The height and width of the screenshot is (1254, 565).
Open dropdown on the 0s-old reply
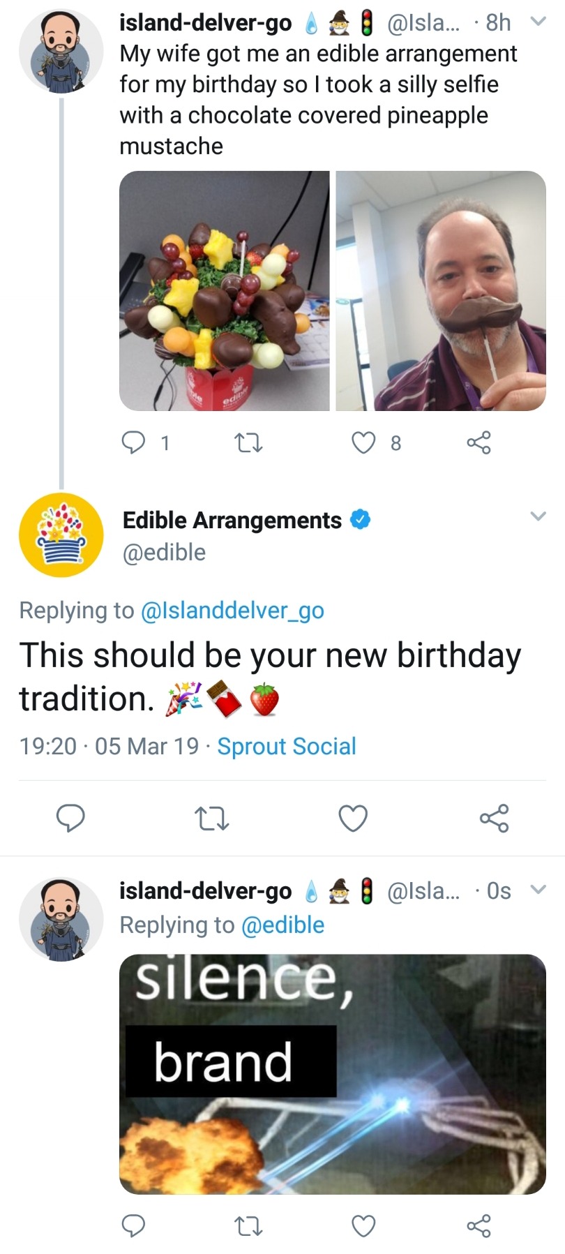click(x=537, y=890)
